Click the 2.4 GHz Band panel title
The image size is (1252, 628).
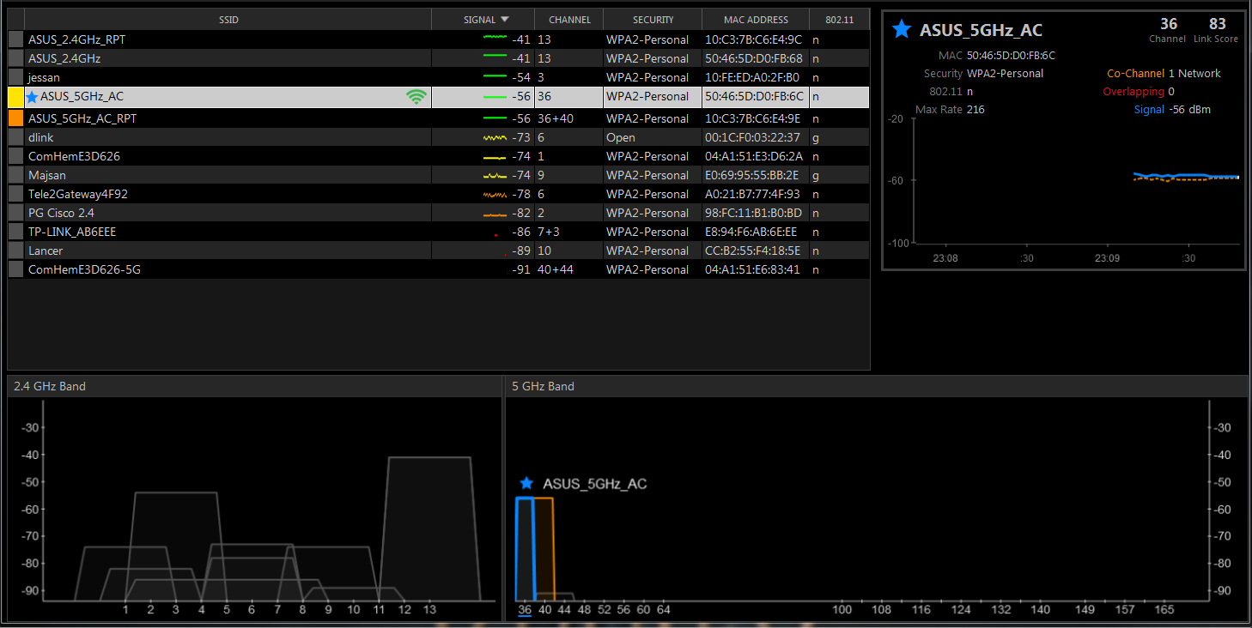[x=50, y=386]
